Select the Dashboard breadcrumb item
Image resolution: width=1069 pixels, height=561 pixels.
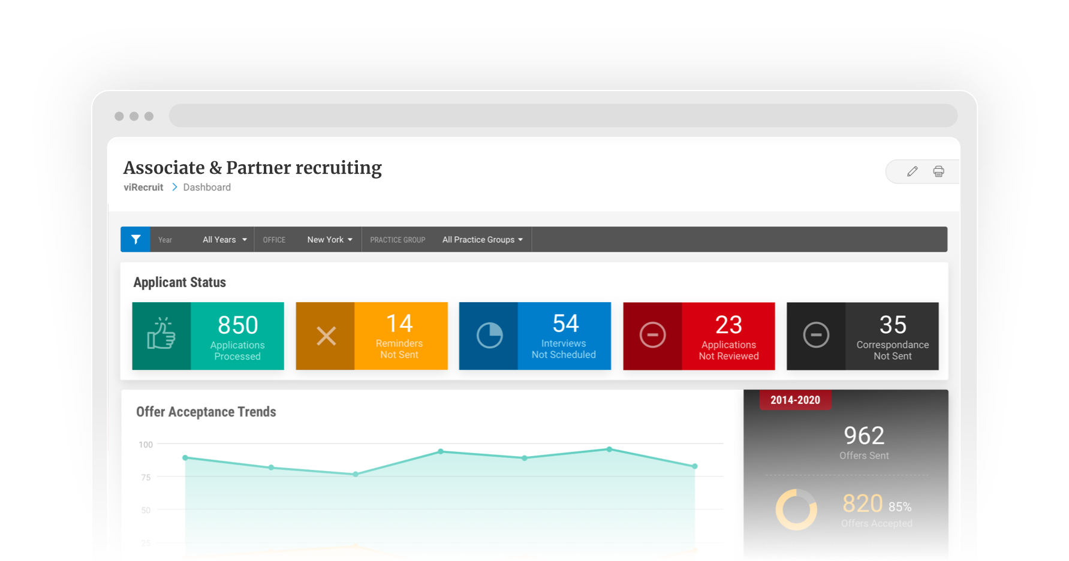[x=207, y=188]
